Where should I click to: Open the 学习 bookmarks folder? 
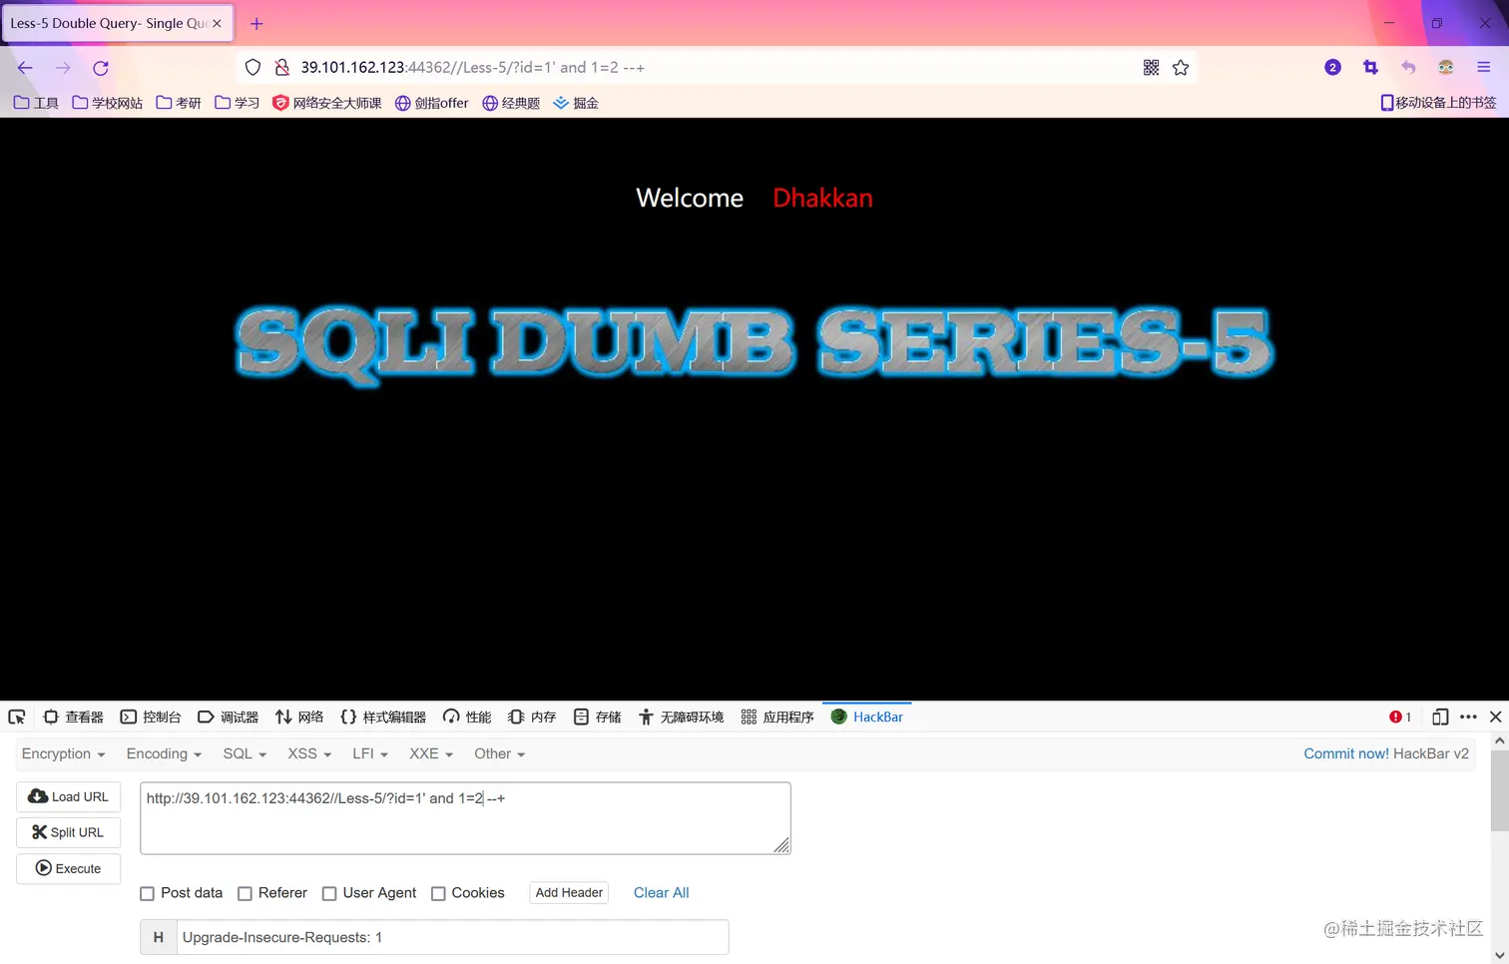coord(238,103)
